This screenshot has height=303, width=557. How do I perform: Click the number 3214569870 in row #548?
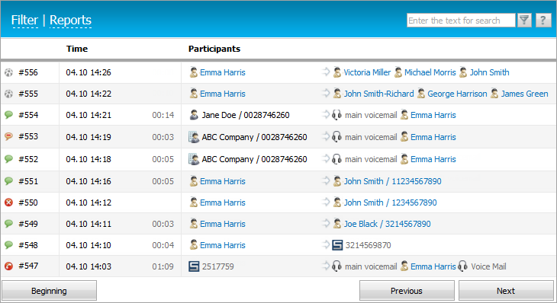(368, 245)
